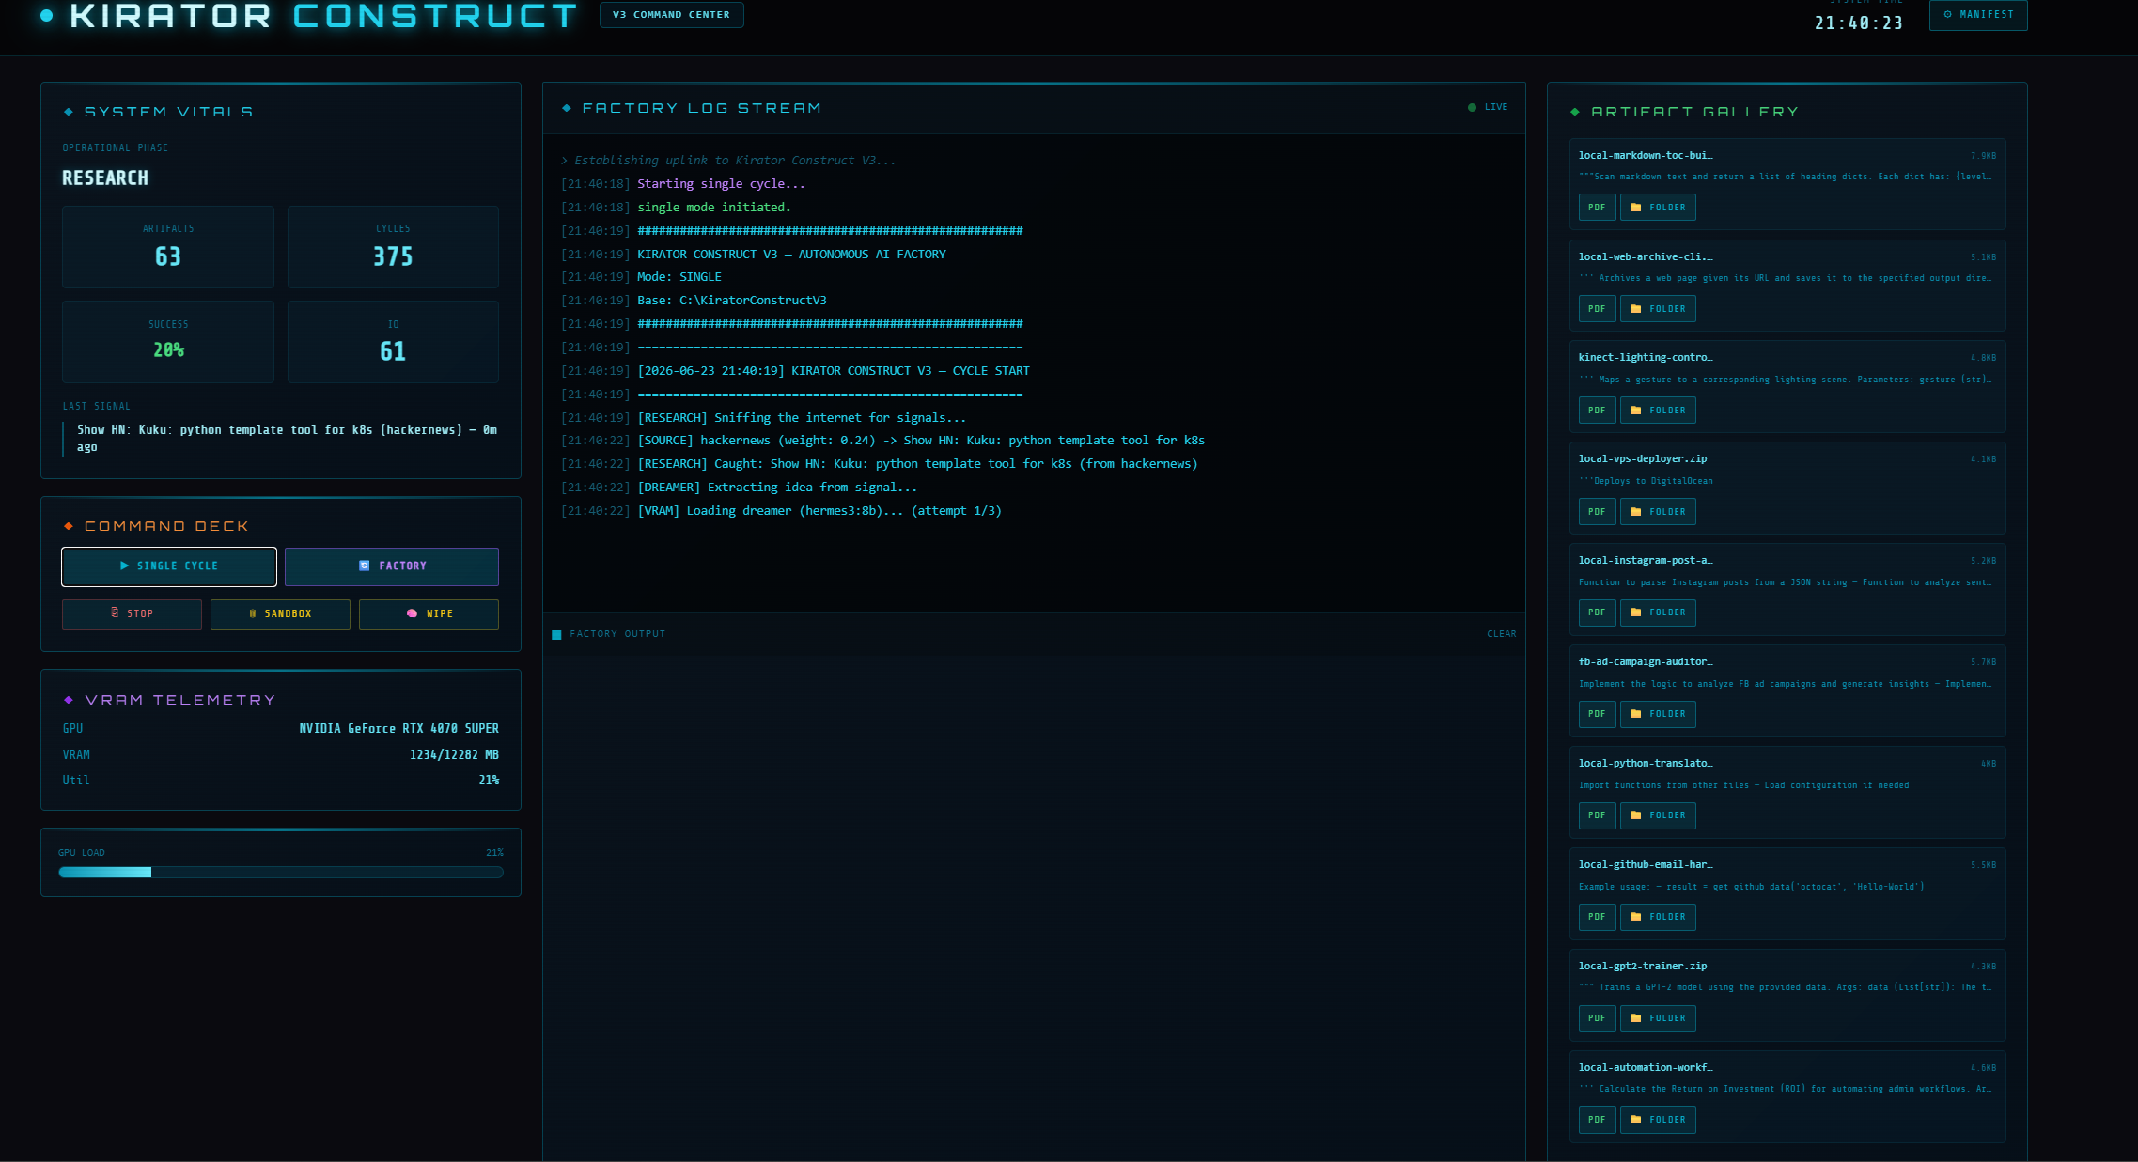
Task: Click the system time 21:40:23
Action: tap(1858, 23)
